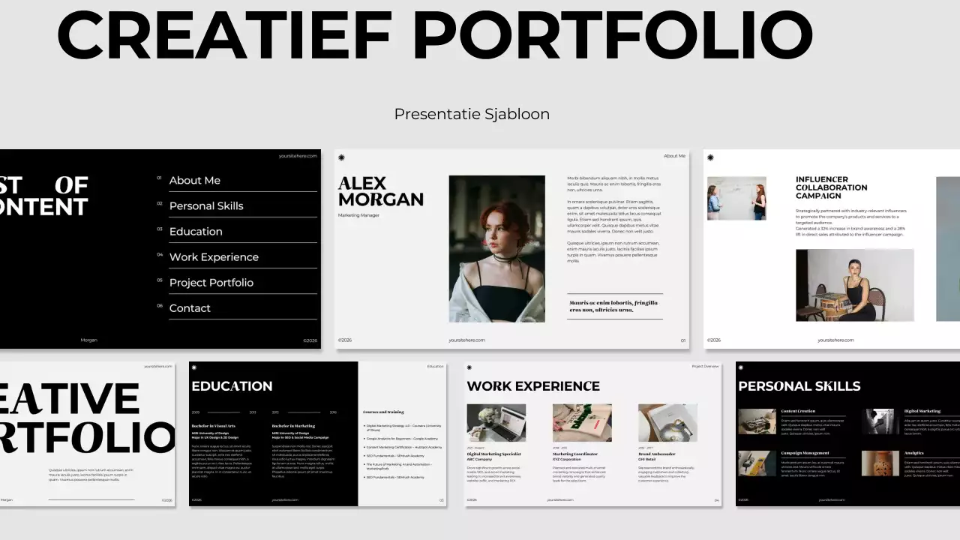Click "Project Portfolio" in the contents list
Viewport: 960px width, 540px height.
pyautogui.click(x=210, y=282)
